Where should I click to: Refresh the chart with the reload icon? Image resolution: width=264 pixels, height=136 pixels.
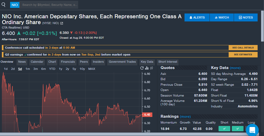[142, 68]
